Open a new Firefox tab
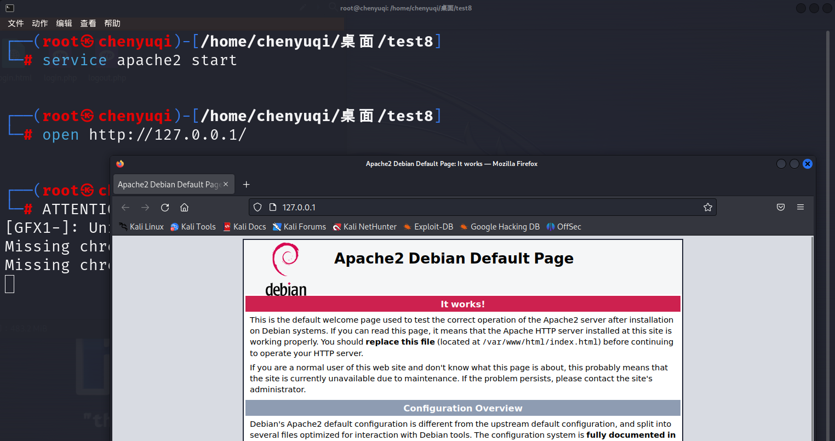Viewport: 835px width, 441px height. (246, 185)
